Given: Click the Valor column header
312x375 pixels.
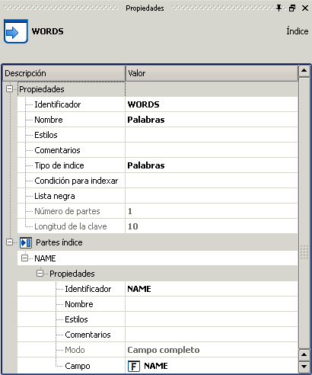Looking at the screenshot, I should [212, 73].
